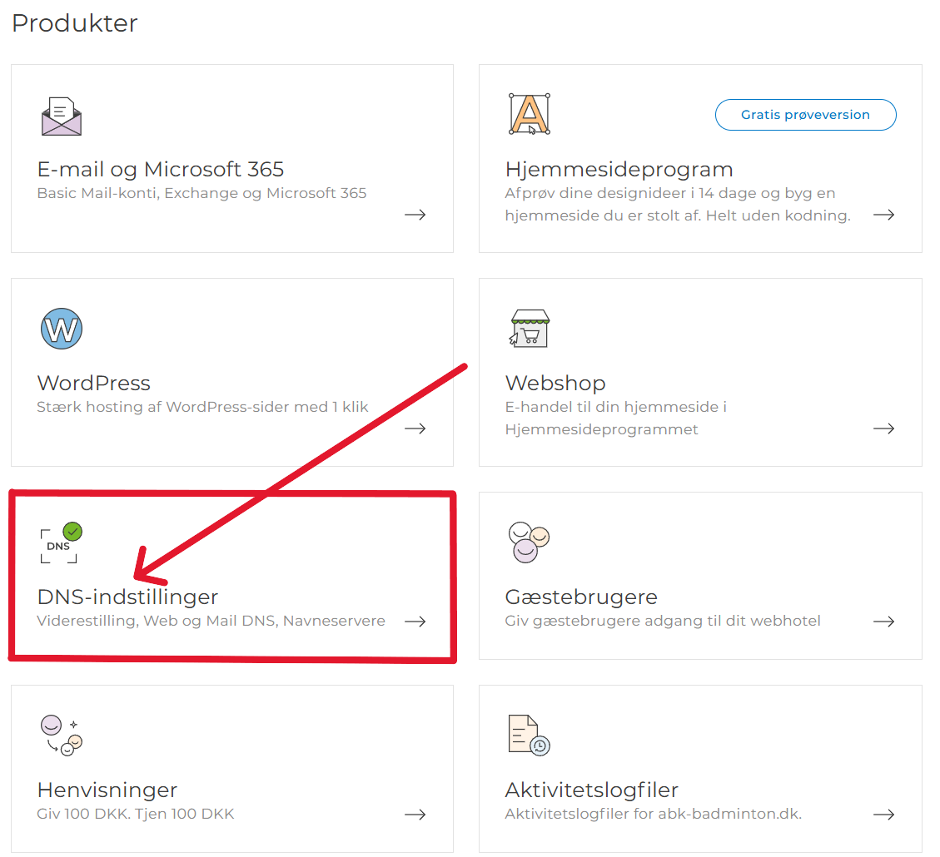Click arrow in E-mail og Microsoft 365 card
This screenshot has width=940, height=857.
415,215
